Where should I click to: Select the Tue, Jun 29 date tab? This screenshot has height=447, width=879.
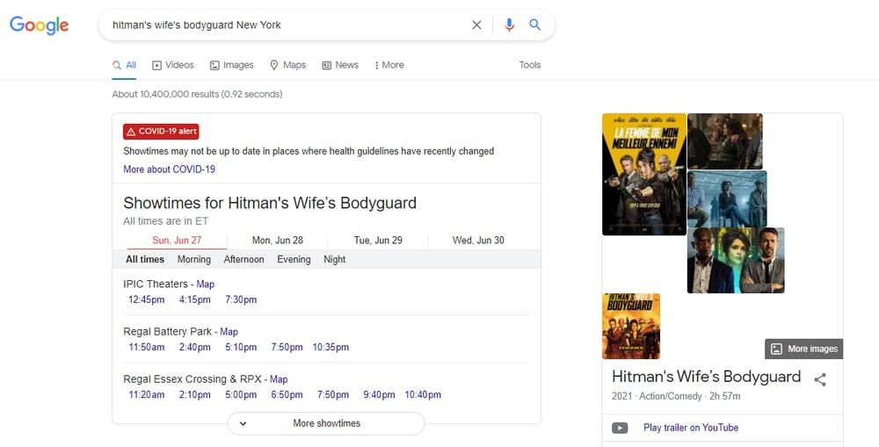378,241
